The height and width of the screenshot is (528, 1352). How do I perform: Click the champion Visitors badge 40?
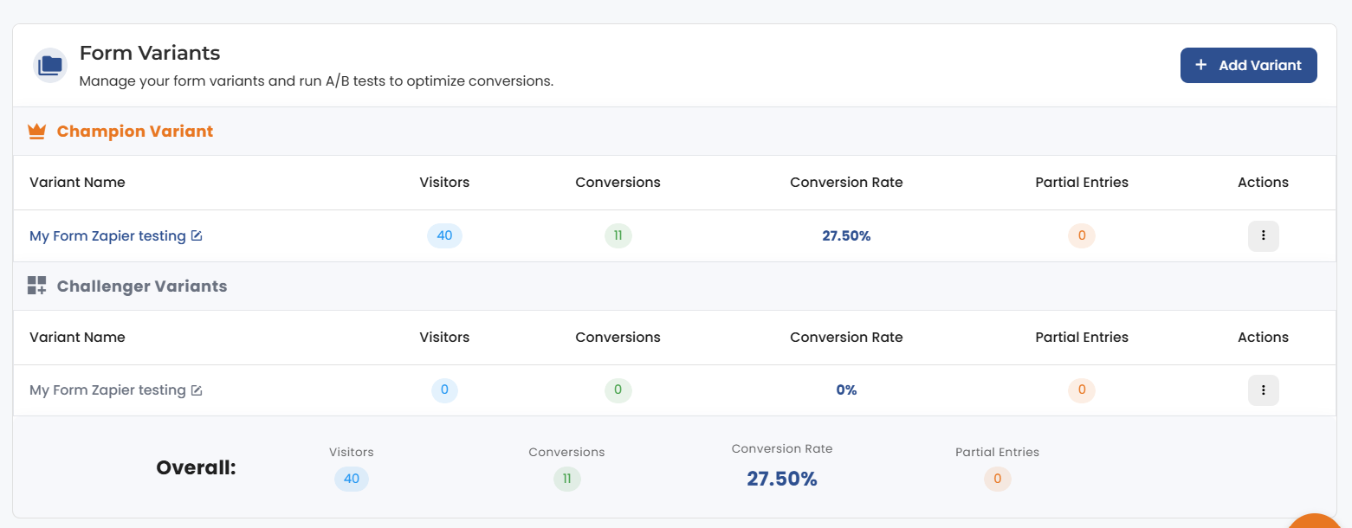coord(444,235)
